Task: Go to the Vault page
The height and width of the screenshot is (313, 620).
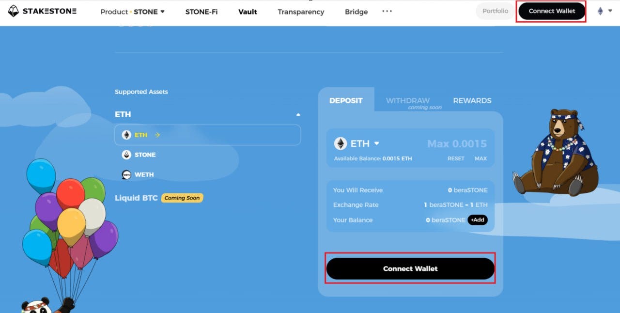Action: point(248,12)
